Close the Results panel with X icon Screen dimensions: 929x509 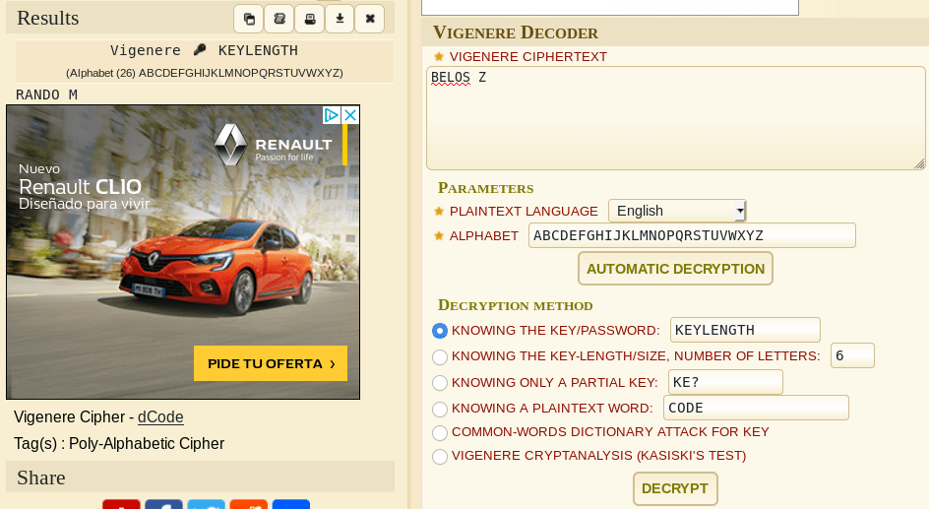click(x=370, y=19)
